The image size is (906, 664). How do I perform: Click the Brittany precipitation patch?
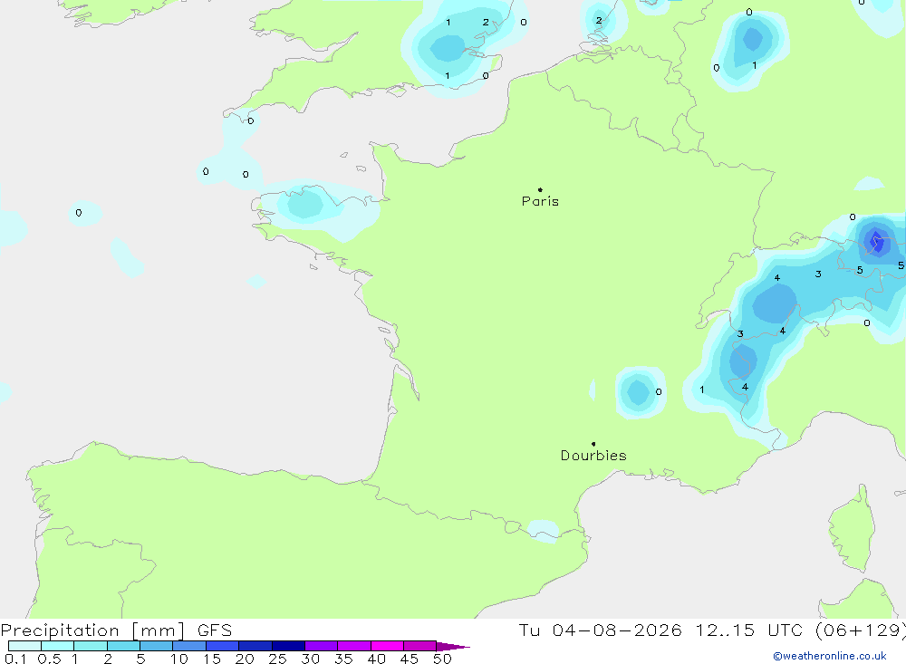pyautogui.click(x=319, y=209)
